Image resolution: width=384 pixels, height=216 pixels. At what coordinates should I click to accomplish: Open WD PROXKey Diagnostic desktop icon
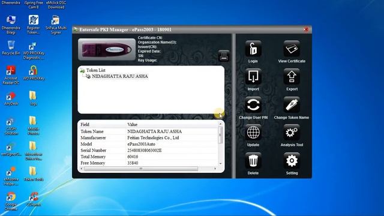(x=34, y=51)
